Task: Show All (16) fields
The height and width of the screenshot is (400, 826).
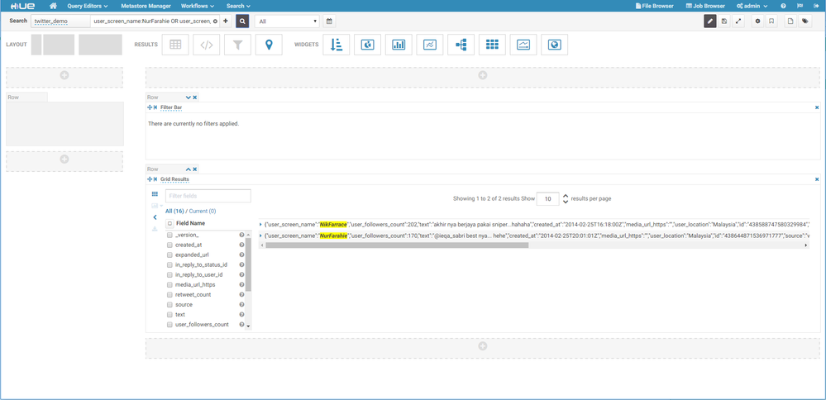Action: click(x=174, y=211)
